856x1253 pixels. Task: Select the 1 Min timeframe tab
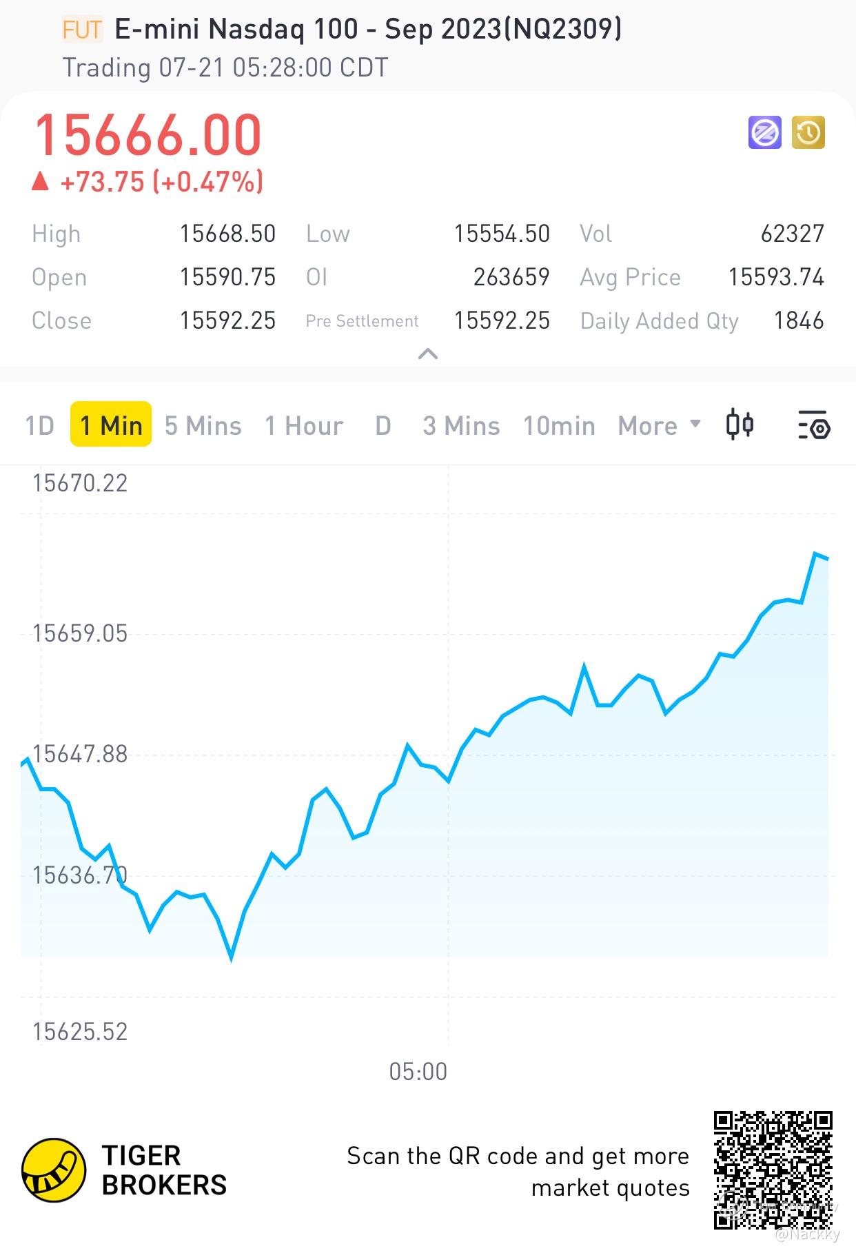coord(111,425)
